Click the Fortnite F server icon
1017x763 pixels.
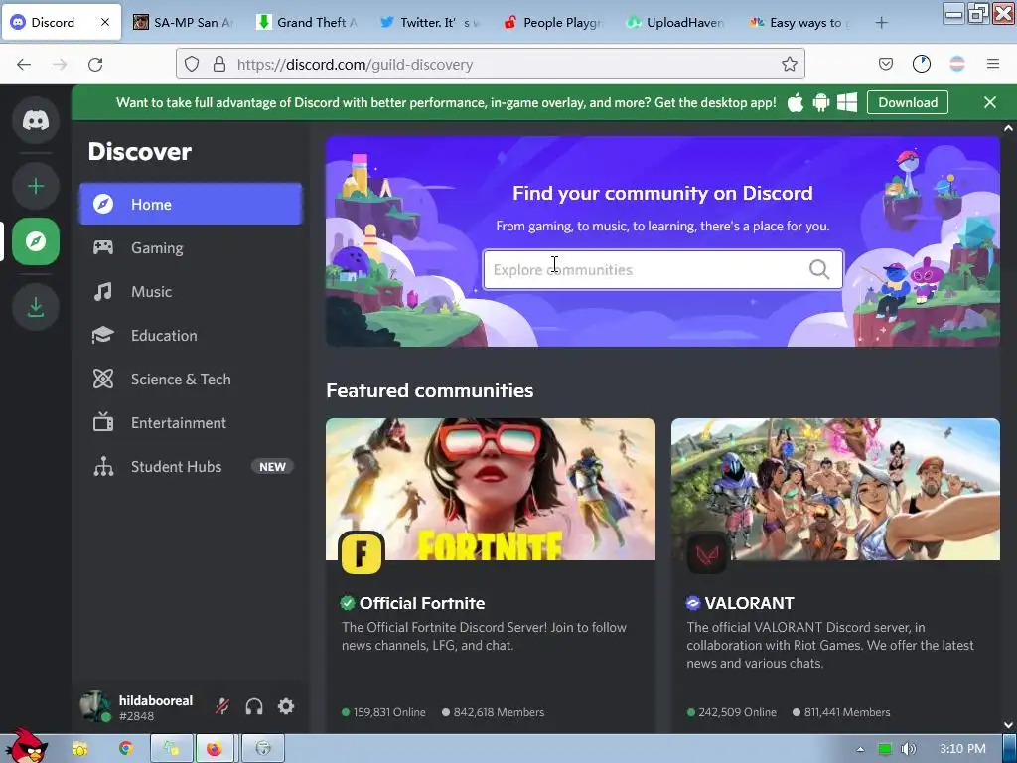(362, 552)
